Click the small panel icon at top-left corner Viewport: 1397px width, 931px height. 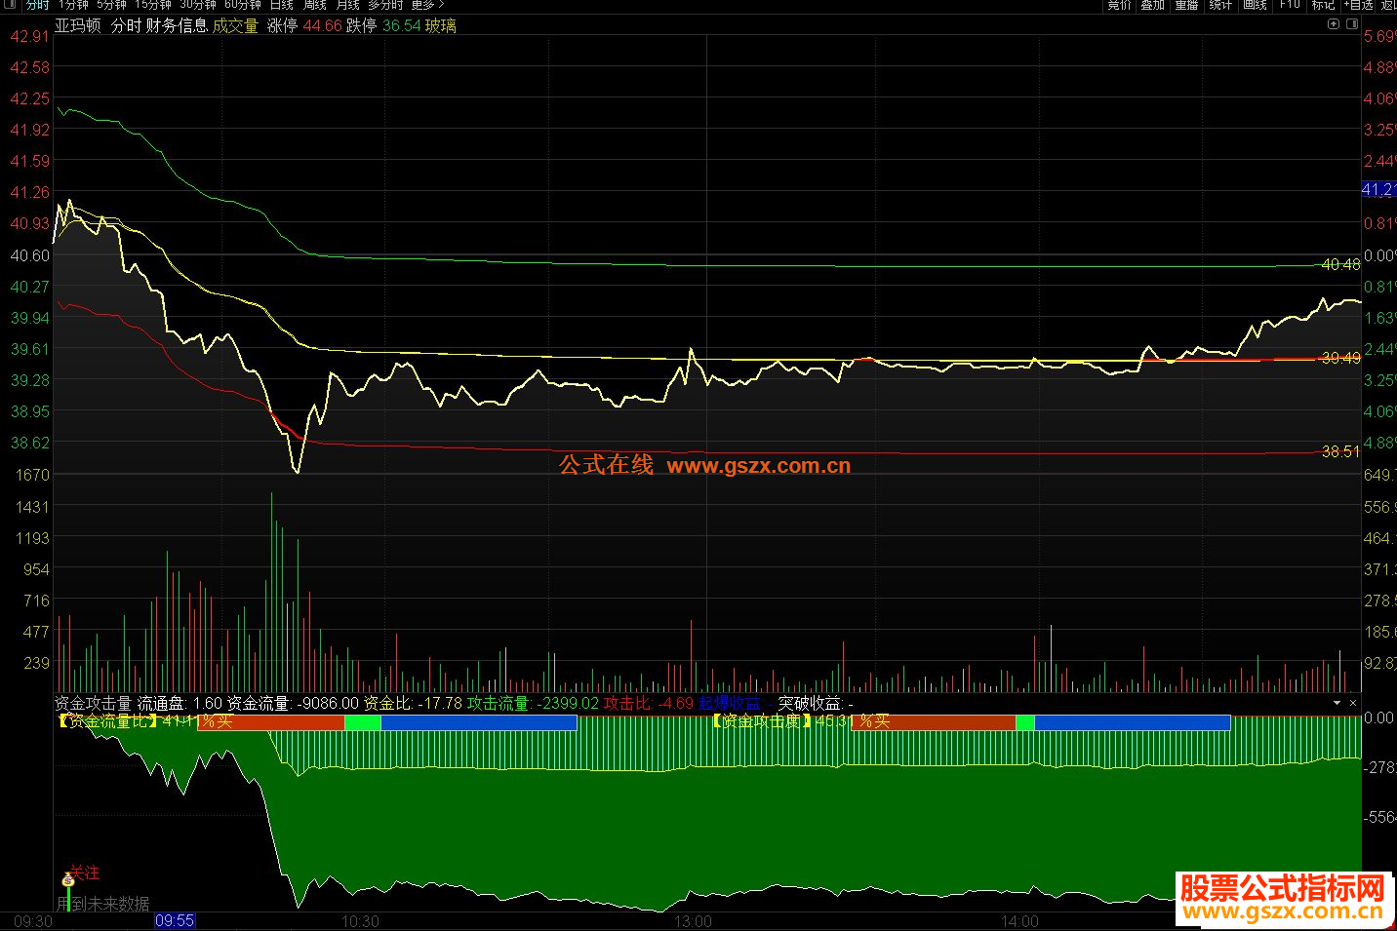click(9, 5)
